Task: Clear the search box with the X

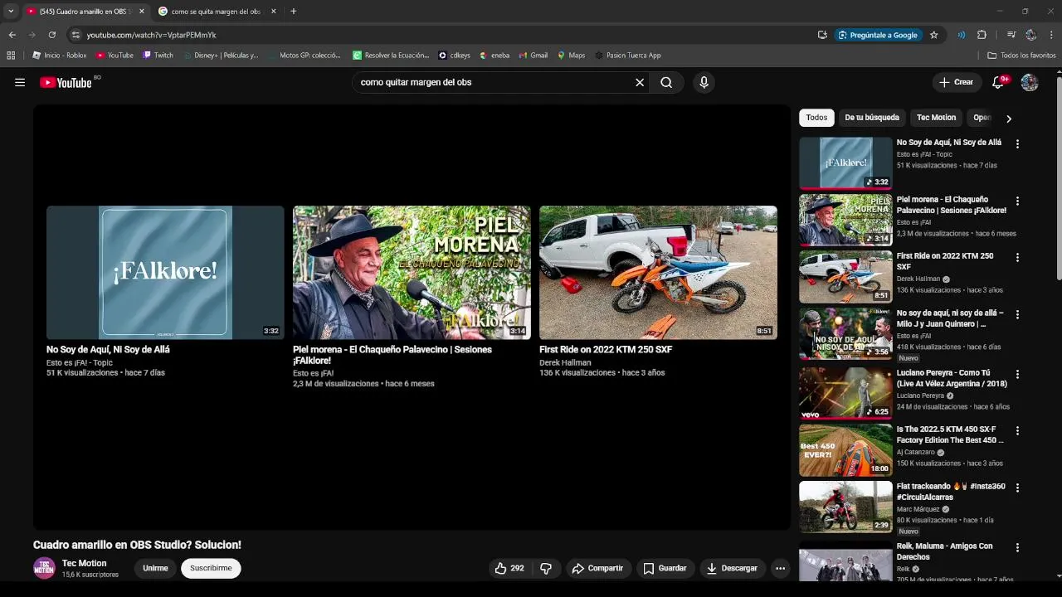Action: click(x=640, y=82)
